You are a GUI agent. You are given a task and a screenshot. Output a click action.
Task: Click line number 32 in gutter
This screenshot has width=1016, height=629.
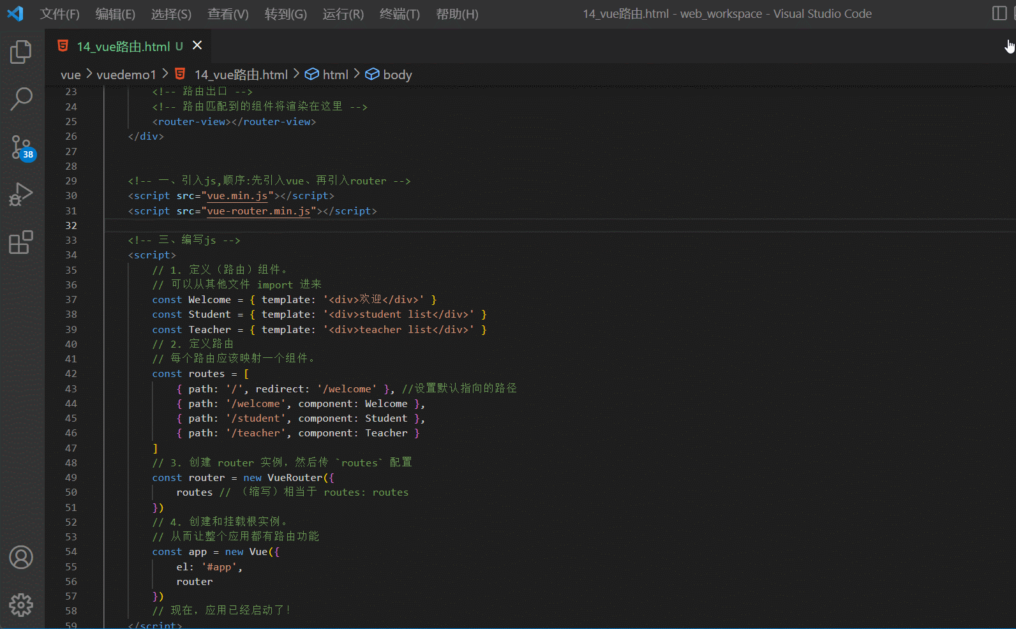click(71, 226)
